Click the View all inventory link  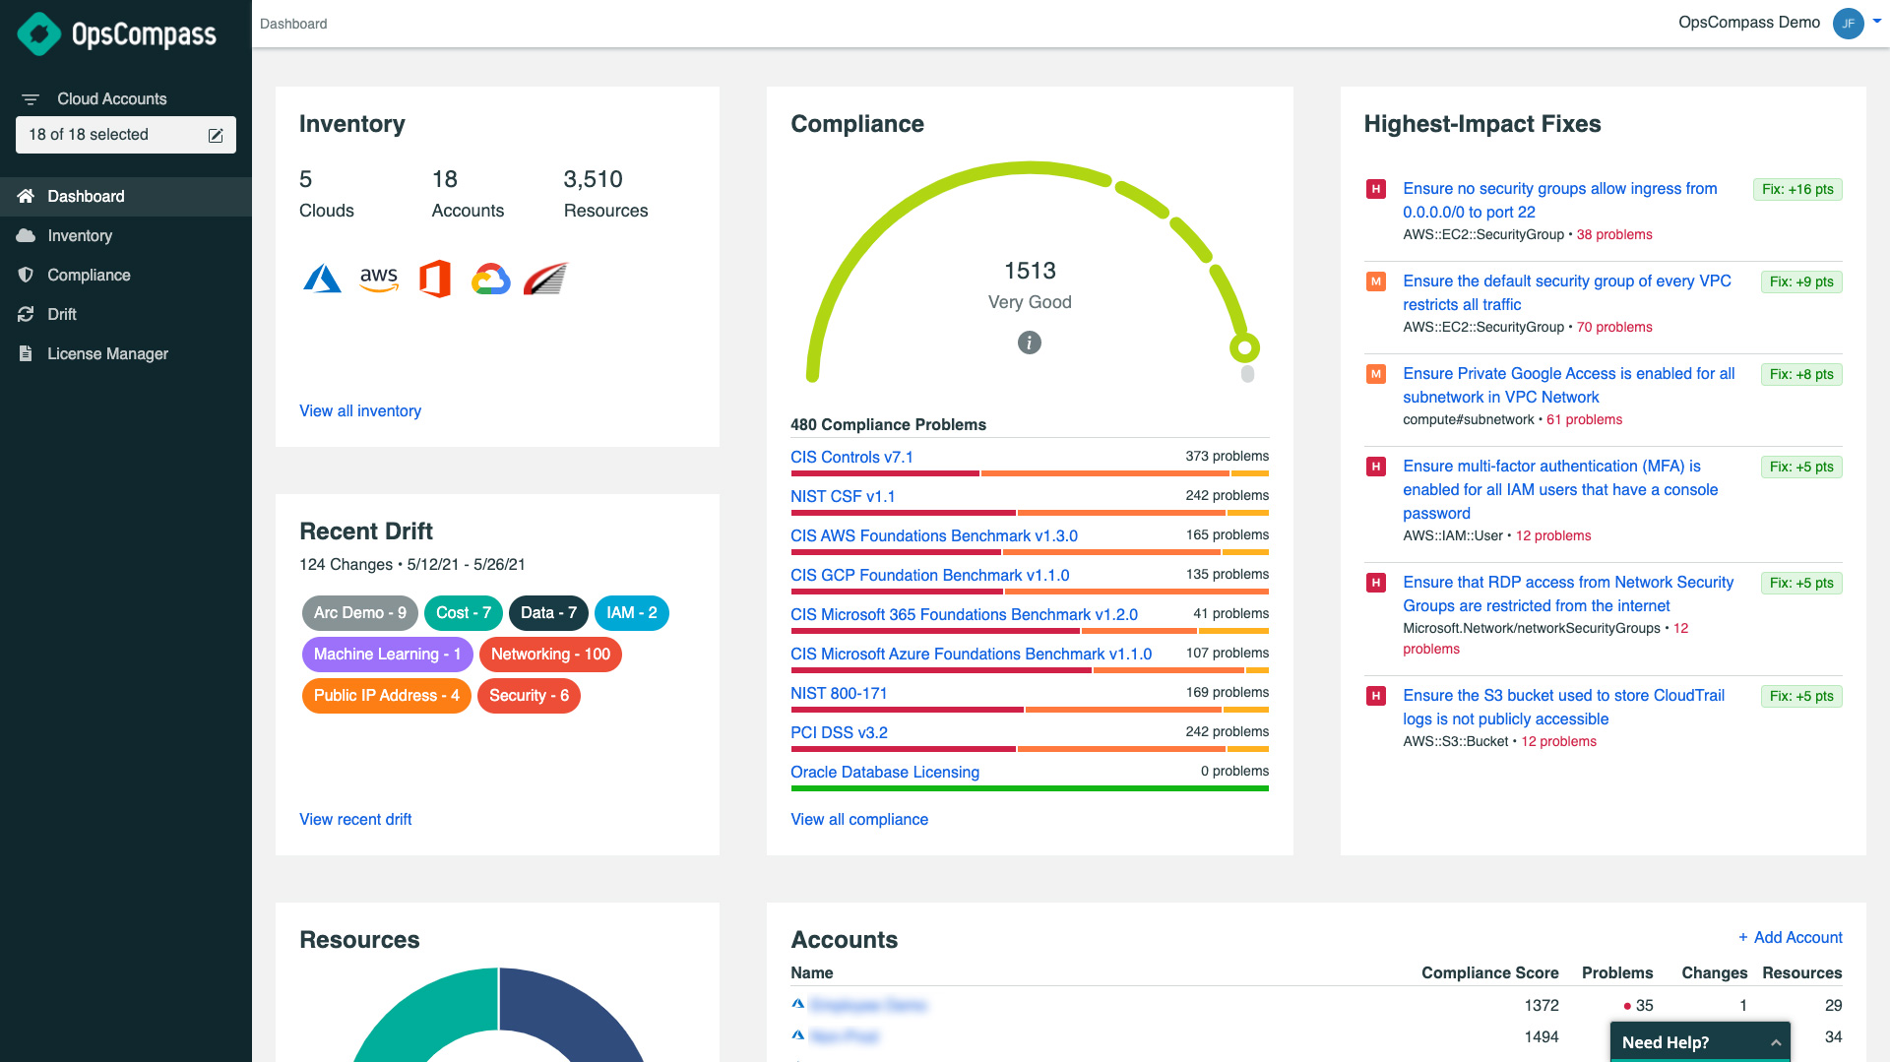359,410
